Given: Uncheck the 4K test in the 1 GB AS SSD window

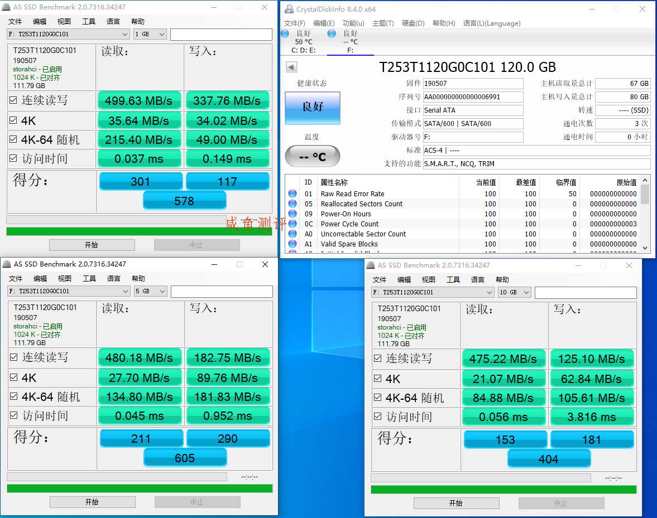Looking at the screenshot, I should tap(13, 120).
